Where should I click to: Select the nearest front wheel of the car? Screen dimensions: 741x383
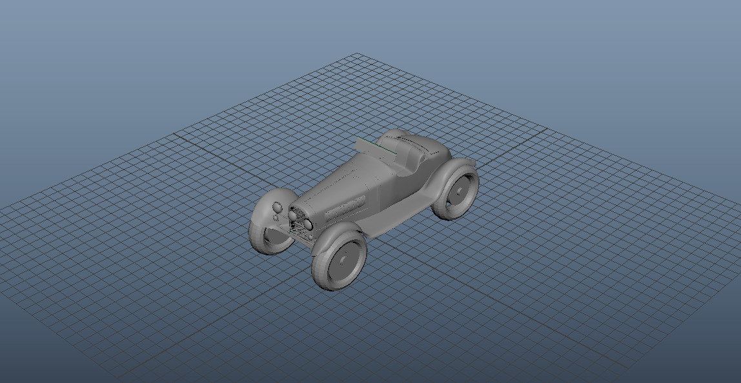[340, 260]
